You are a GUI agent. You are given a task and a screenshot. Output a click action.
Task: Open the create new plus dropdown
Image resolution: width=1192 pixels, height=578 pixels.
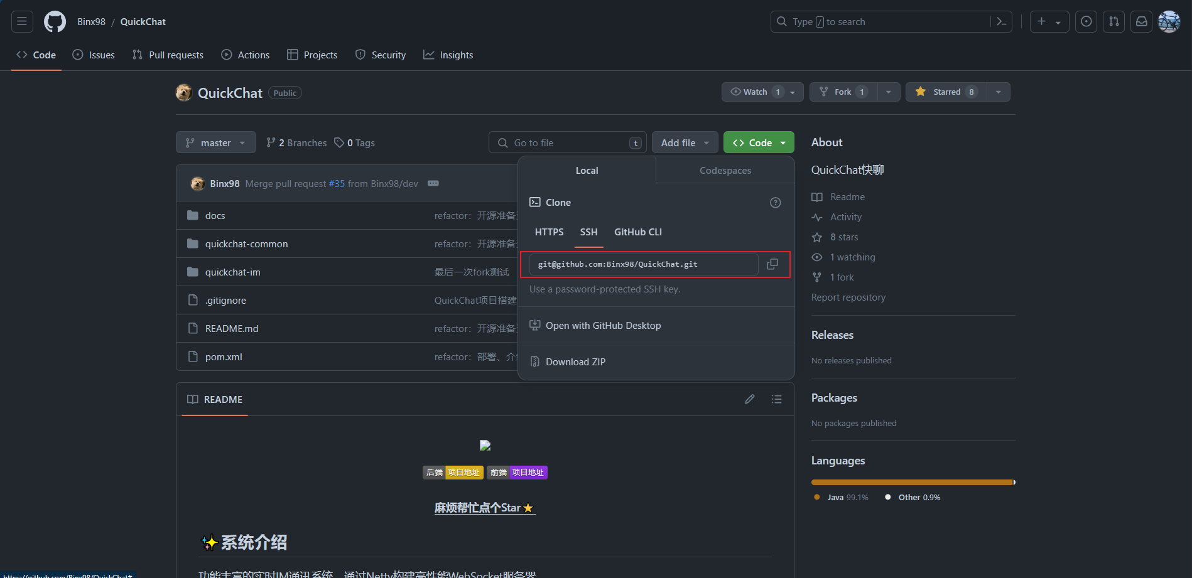tap(1049, 21)
